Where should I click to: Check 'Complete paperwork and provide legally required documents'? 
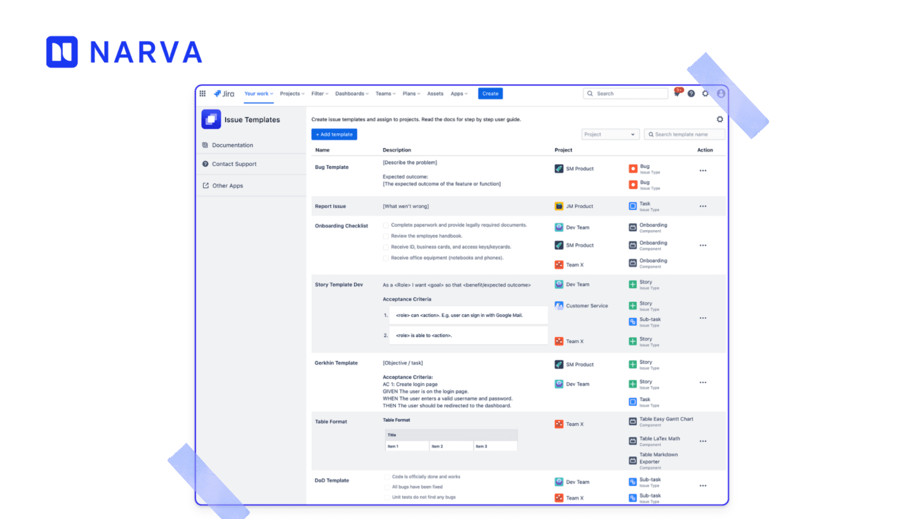click(386, 225)
